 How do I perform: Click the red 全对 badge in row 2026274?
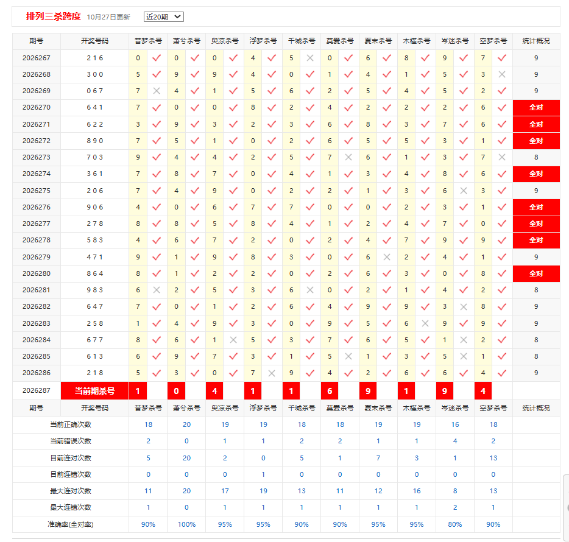coord(536,174)
